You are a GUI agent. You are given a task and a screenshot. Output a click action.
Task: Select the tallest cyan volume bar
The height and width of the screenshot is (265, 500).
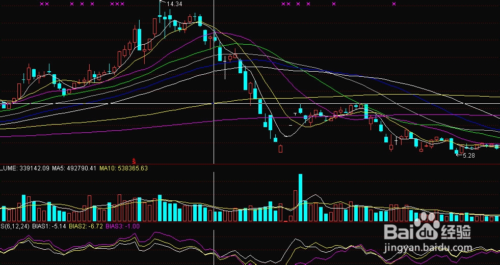point(300,197)
